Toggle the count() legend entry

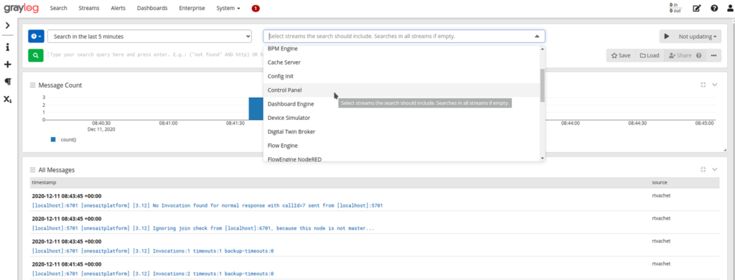click(64, 139)
